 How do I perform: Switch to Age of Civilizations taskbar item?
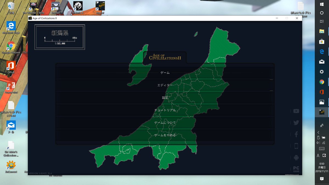(322, 112)
